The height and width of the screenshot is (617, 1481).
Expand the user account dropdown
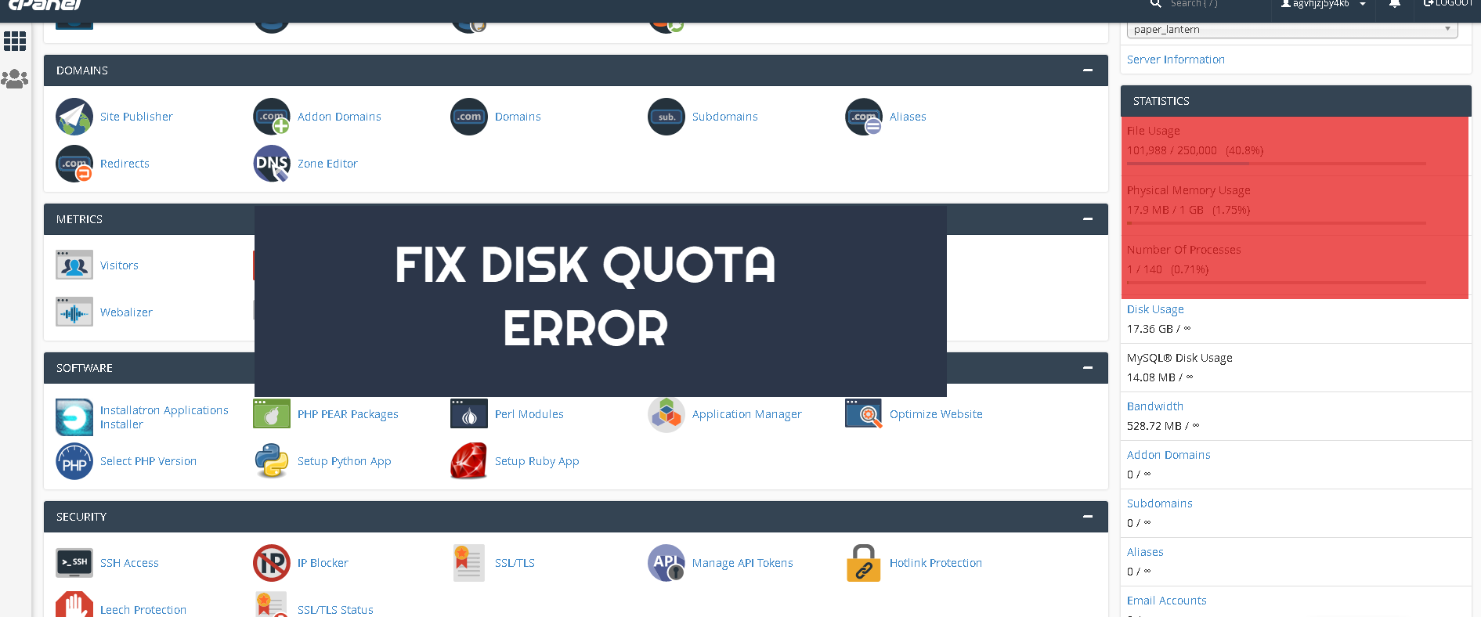click(x=1324, y=4)
